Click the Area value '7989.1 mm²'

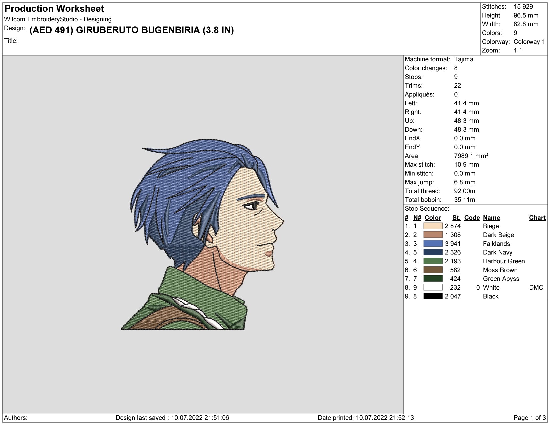[471, 156]
